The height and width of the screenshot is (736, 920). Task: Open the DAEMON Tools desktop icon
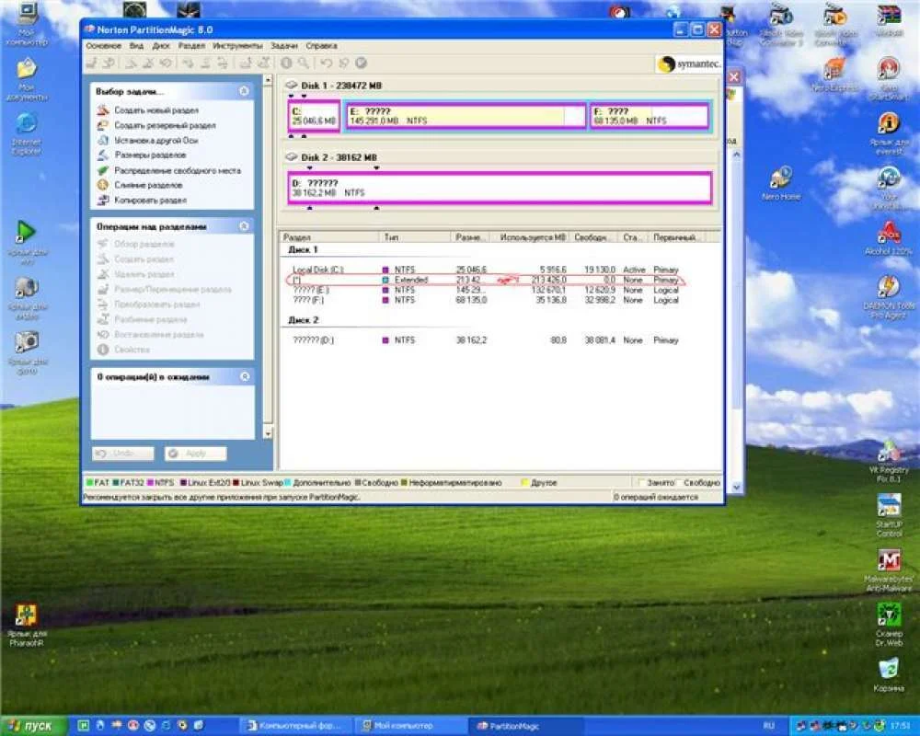[889, 297]
